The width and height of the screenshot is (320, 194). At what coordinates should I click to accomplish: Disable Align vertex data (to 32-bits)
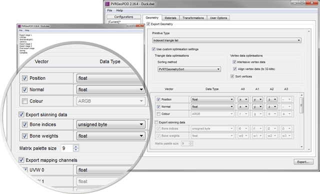point(235,68)
